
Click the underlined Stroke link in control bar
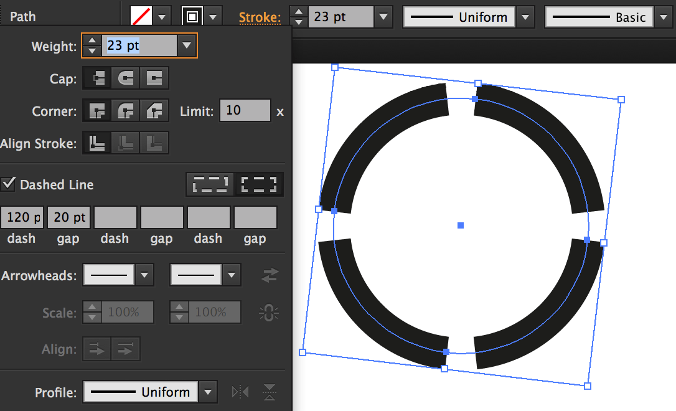click(260, 17)
